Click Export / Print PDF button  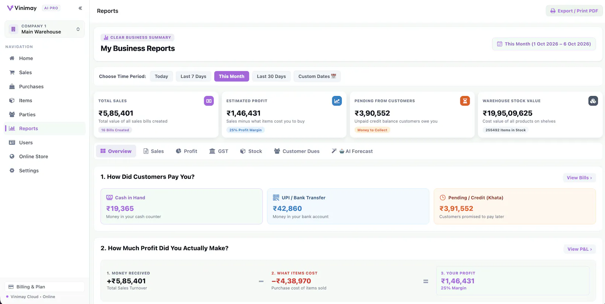pyautogui.click(x=574, y=11)
